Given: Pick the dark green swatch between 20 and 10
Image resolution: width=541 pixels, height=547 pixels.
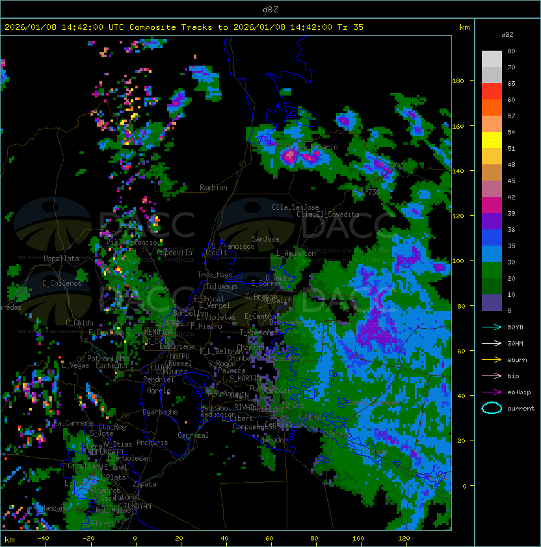Looking at the screenshot, I should [492, 286].
